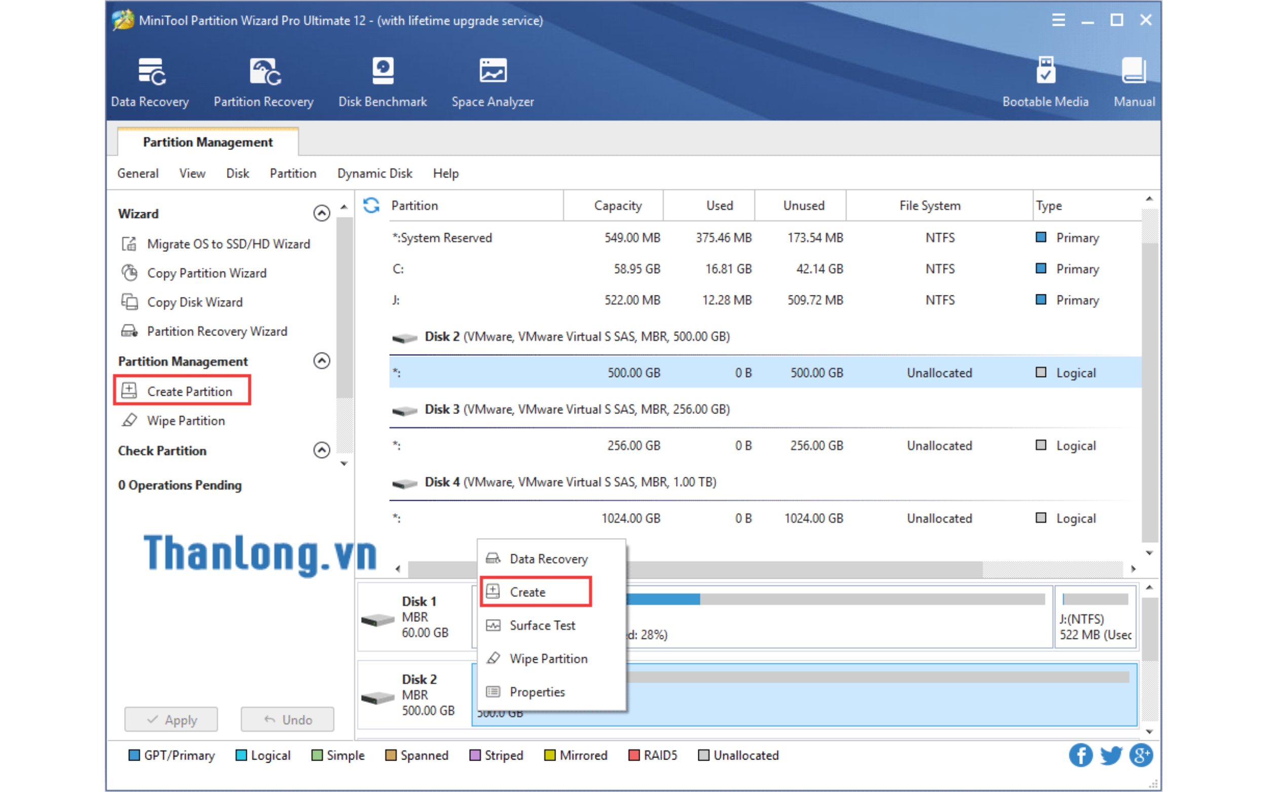Image resolution: width=1267 pixels, height=792 pixels.
Task: Open Bootable Media builder
Action: point(1045,81)
